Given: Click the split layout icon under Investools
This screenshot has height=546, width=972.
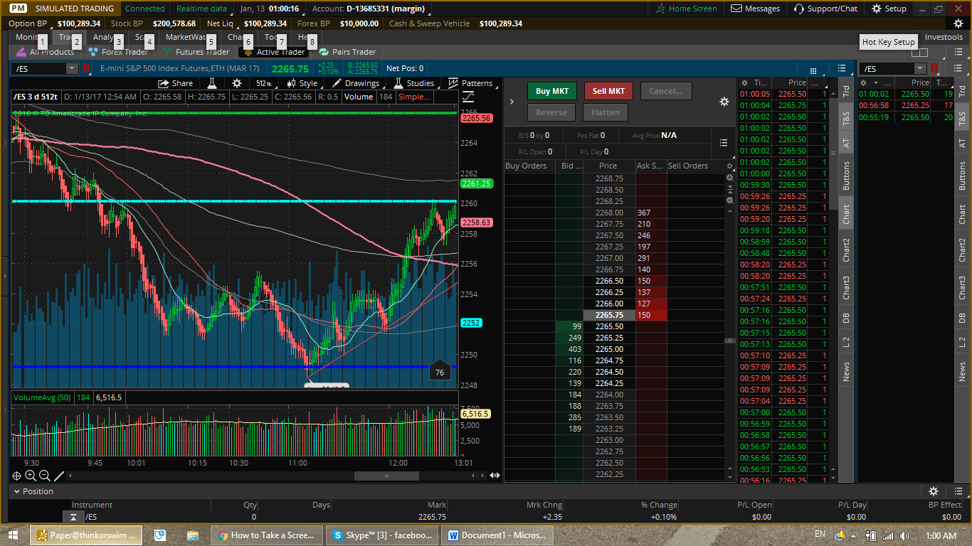Looking at the screenshot, I should point(919,52).
